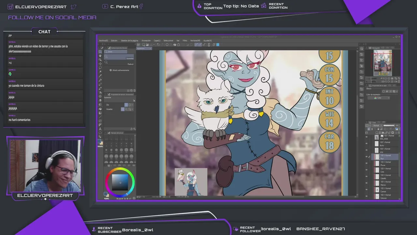Click the Redo arrow in the command bar
Image resolution: width=417 pixels, height=235 pixels.
tap(162, 45)
